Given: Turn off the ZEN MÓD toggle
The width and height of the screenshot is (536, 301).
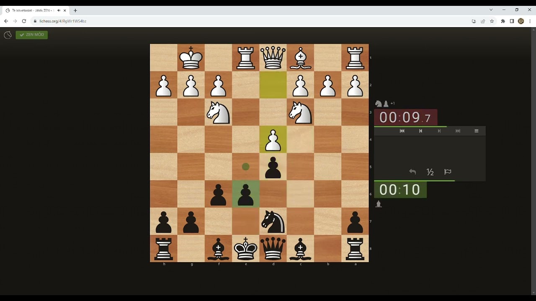Looking at the screenshot, I should 32,35.
